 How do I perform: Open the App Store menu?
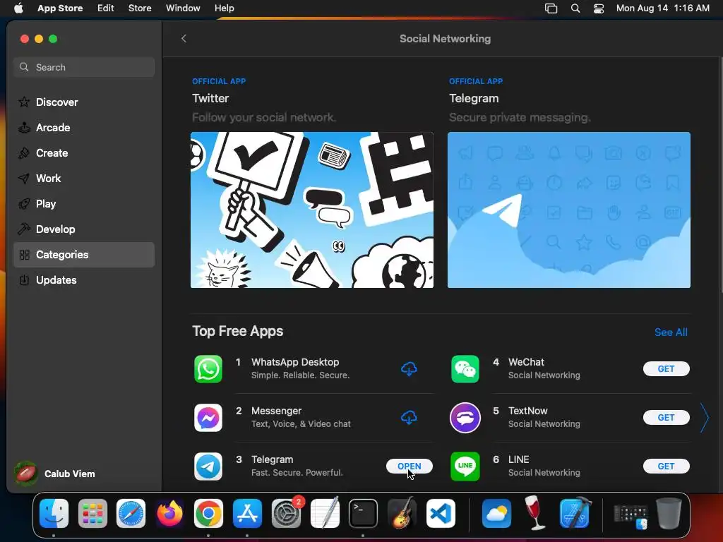tap(60, 8)
